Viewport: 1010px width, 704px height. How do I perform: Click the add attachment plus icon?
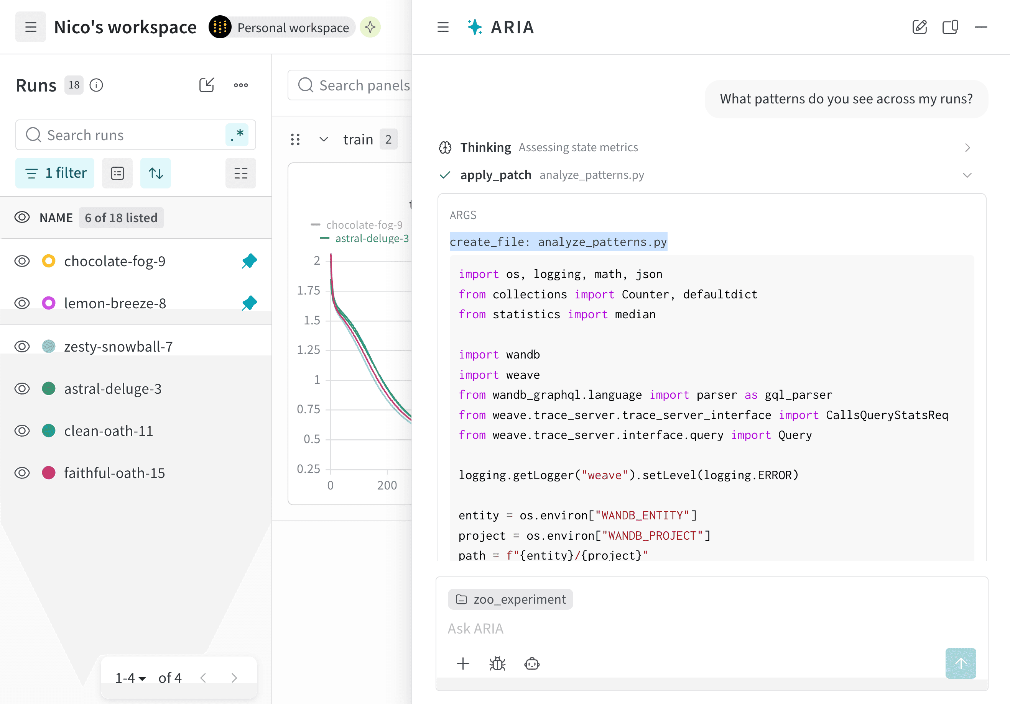click(463, 663)
